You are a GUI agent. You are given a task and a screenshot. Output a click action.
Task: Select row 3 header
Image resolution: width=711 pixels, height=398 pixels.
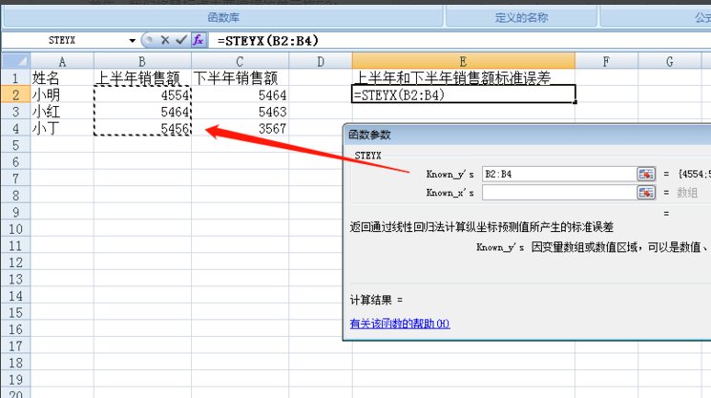click(x=16, y=112)
